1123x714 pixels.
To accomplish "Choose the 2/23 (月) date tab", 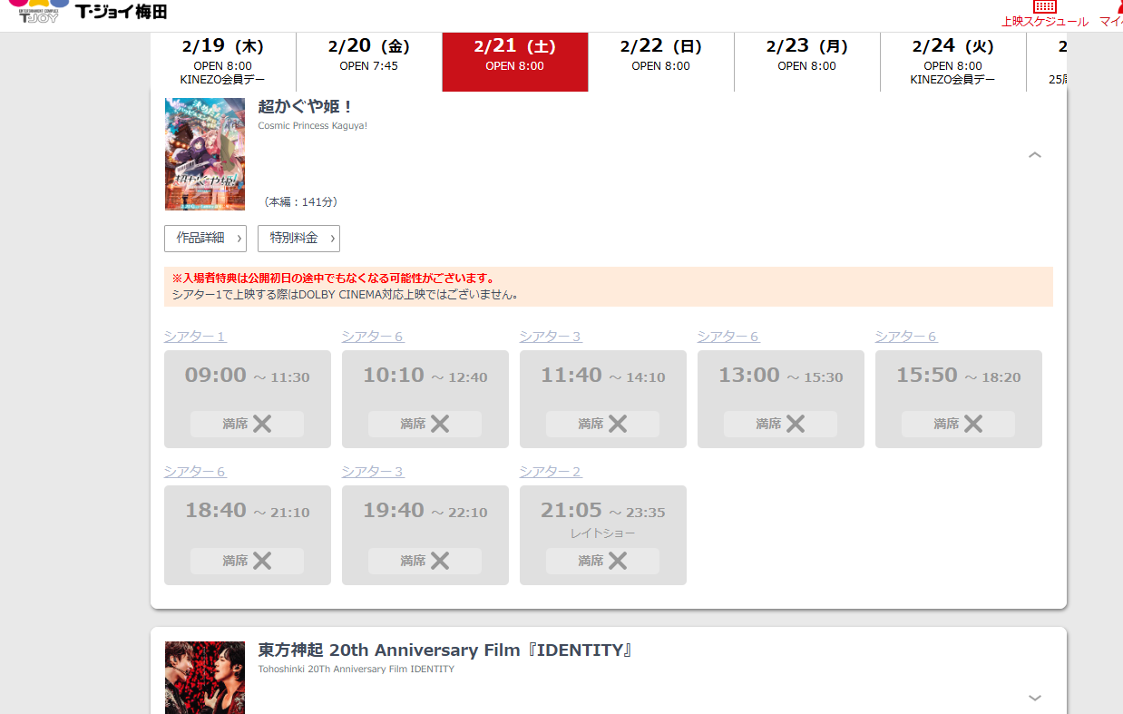I will coord(806,61).
